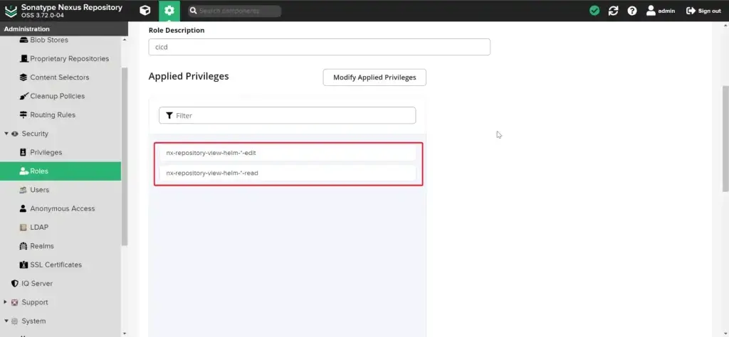Click the Search components box
The height and width of the screenshot is (337, 729).
pyautogui.click(x=235, y=11)
